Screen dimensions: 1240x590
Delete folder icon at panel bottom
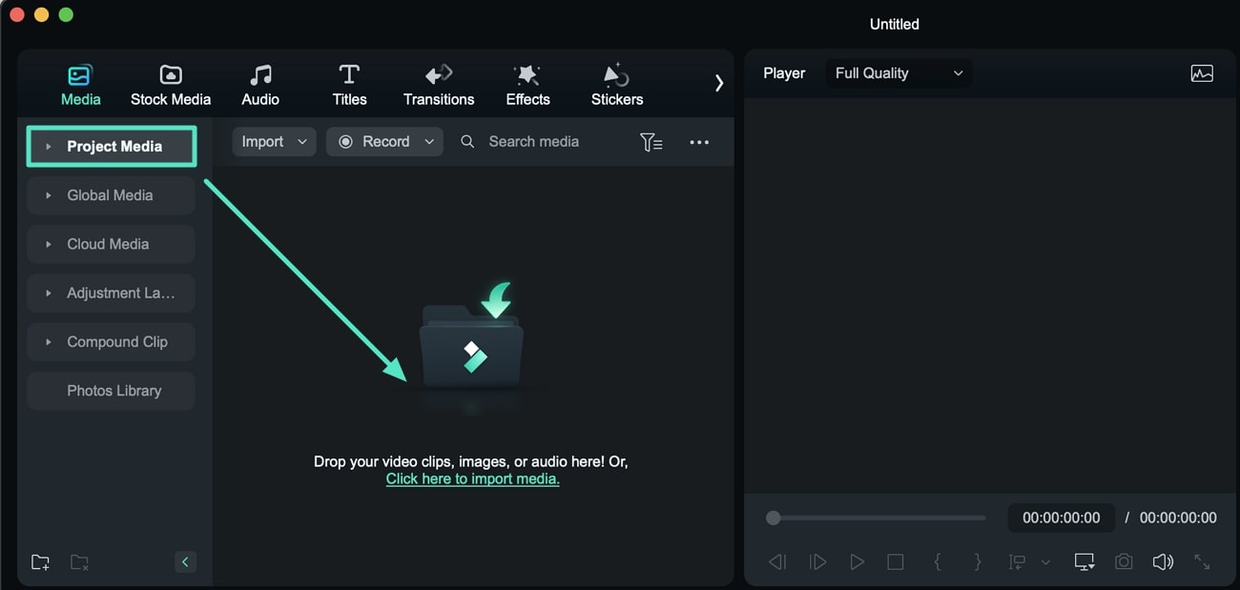[x=80, y=562]
